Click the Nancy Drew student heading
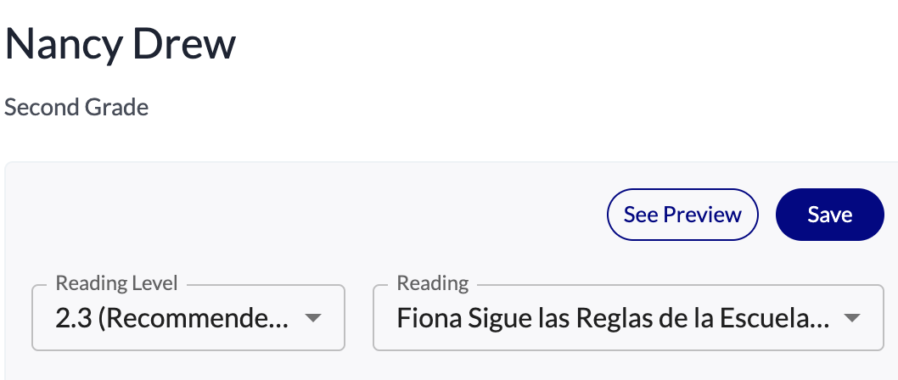Screen dimensions: 898x380 click(121, 45)
